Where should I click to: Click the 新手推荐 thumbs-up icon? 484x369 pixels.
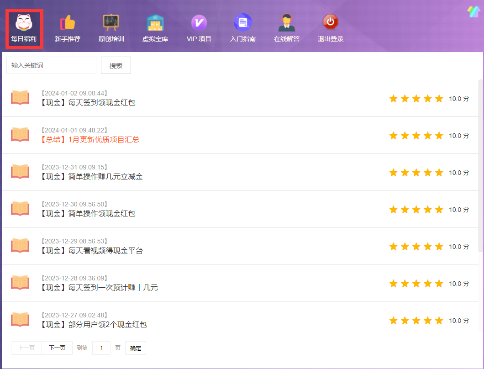67,22
